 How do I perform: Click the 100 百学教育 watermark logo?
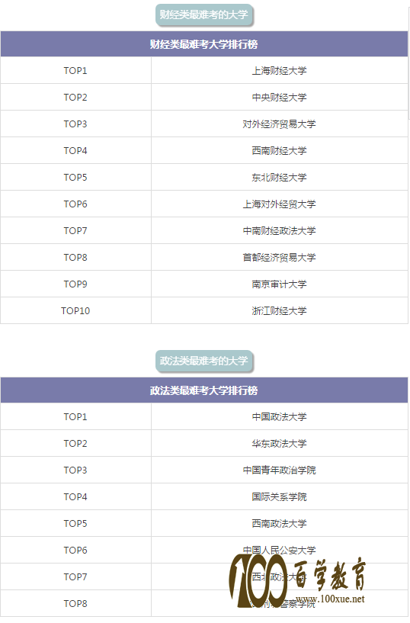[297, 580]
